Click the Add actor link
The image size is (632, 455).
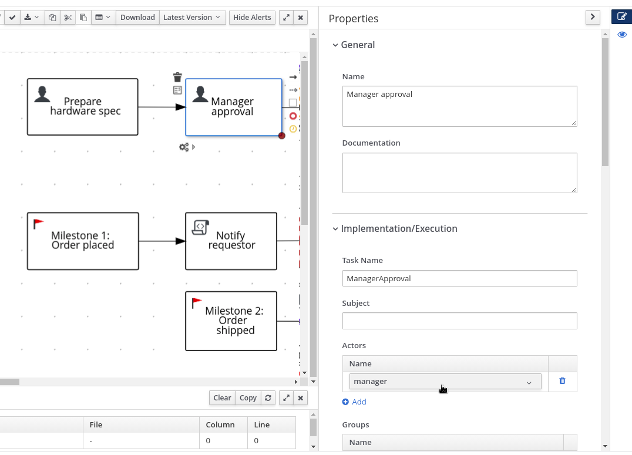[x=354, y=402]
